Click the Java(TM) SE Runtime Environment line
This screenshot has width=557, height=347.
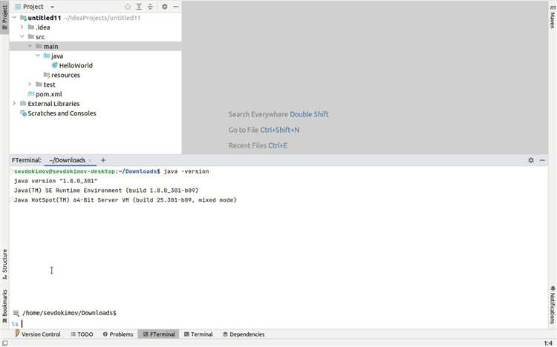(106, 191)
